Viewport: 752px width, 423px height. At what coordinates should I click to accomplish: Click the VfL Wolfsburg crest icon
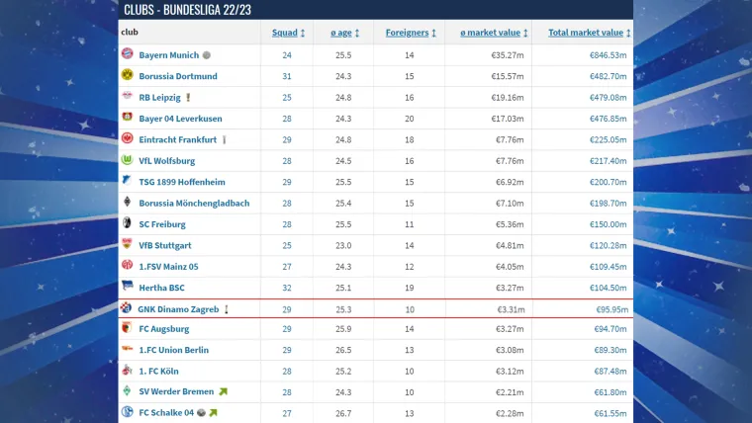point(127,160)
